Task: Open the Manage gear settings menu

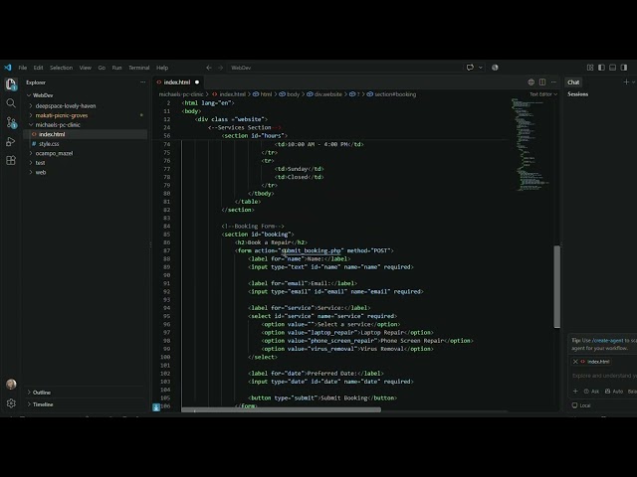Action: pyautogui.click(x=11, y=403)
